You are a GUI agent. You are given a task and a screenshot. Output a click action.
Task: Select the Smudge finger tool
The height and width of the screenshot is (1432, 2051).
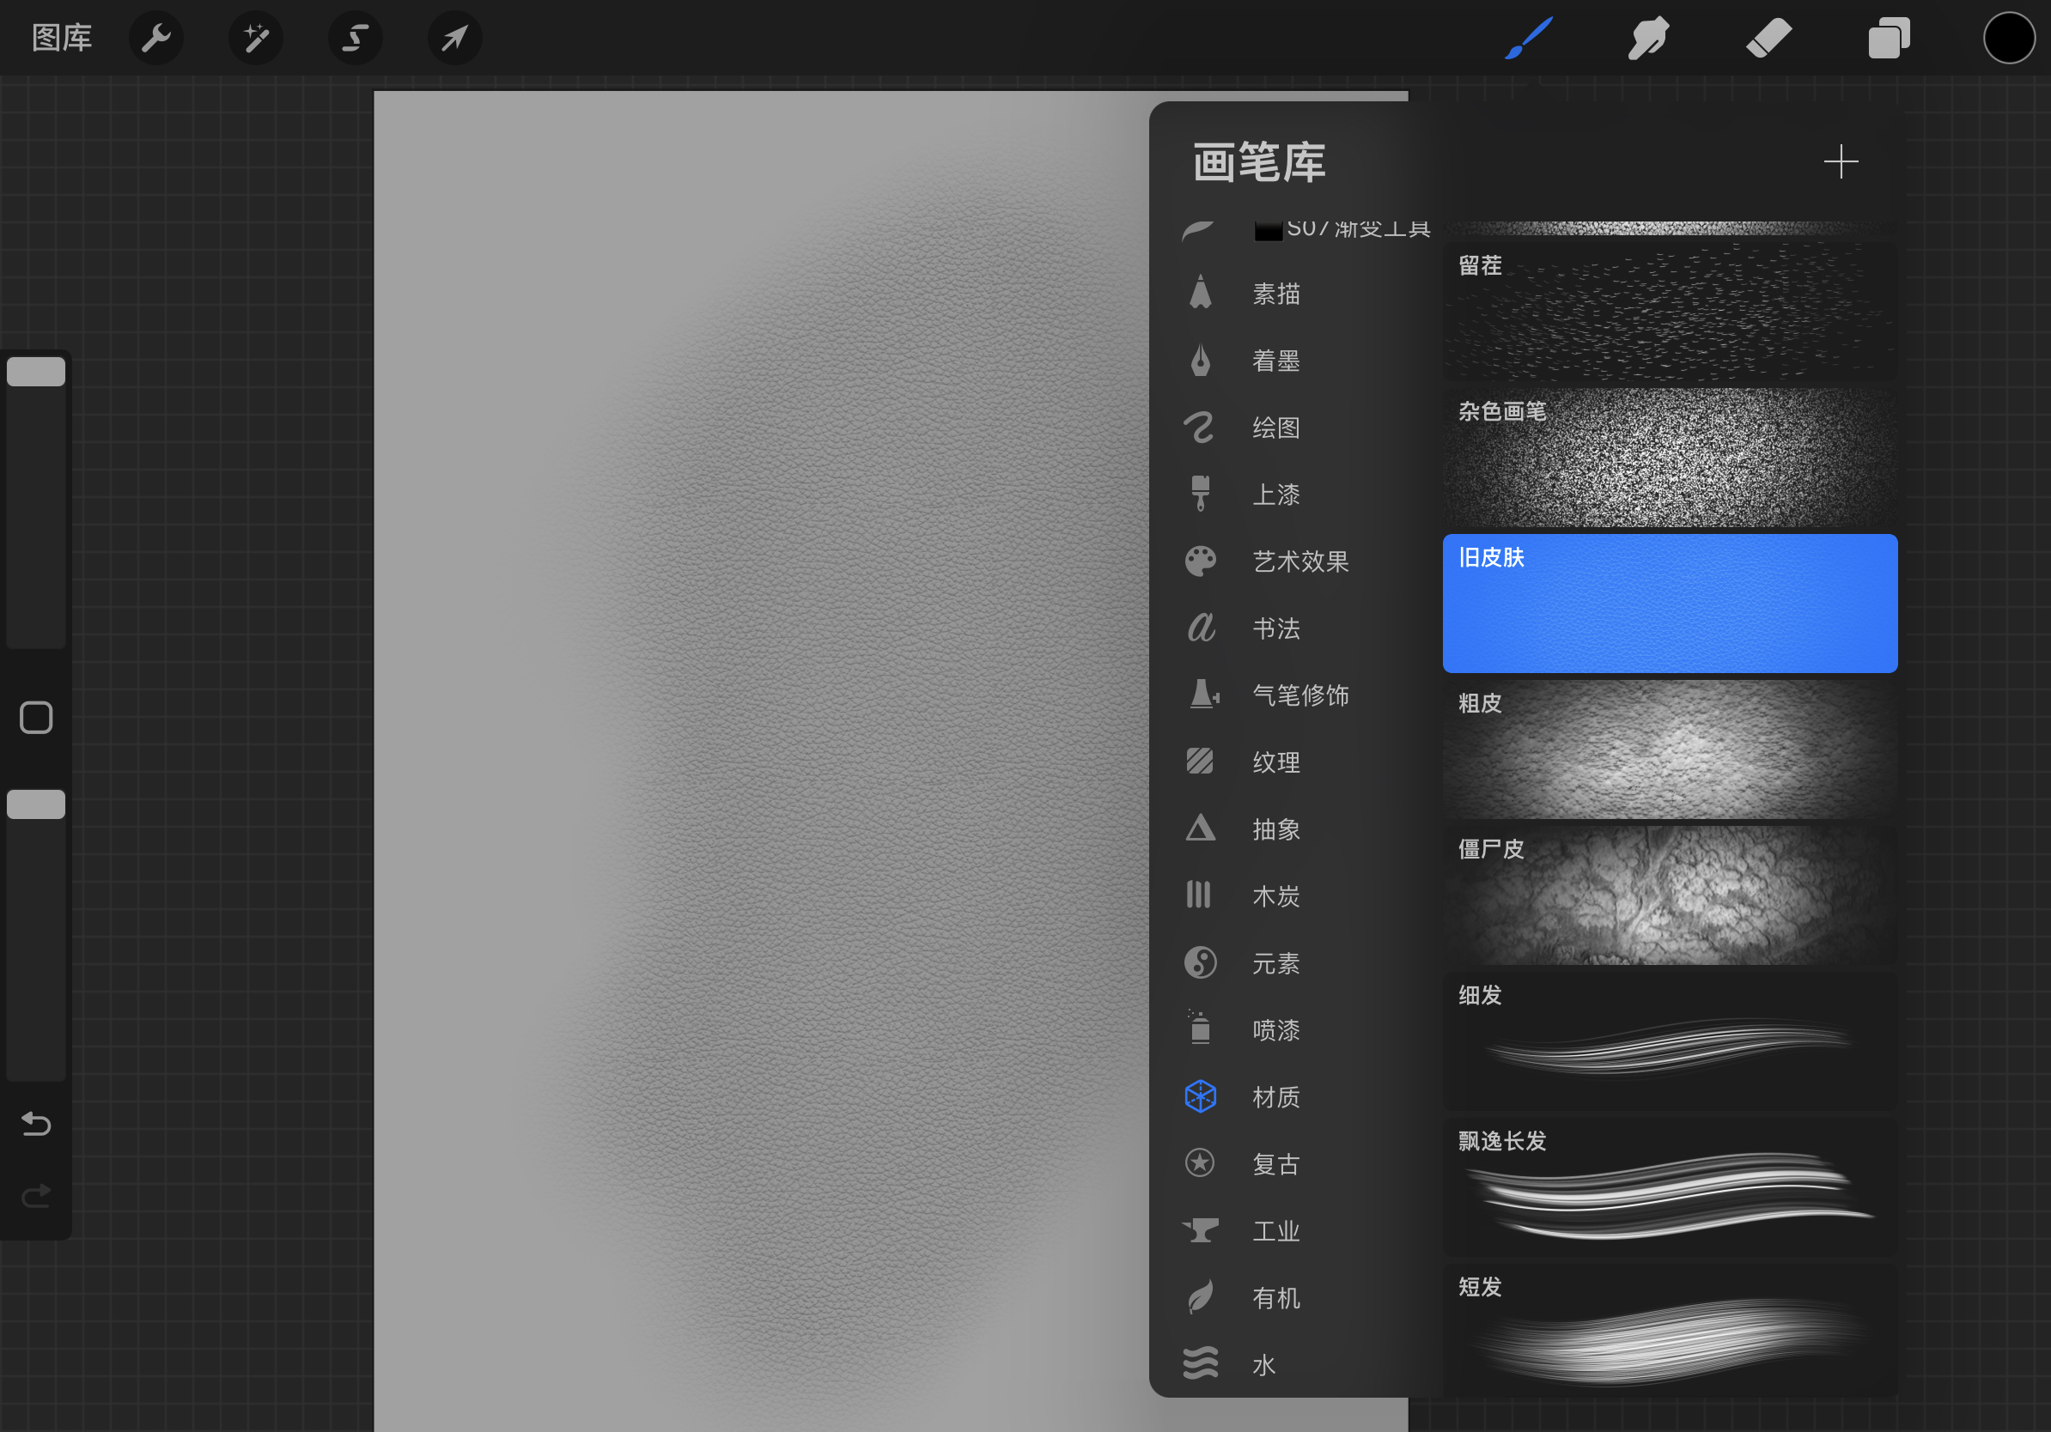tap(1647, 39)
